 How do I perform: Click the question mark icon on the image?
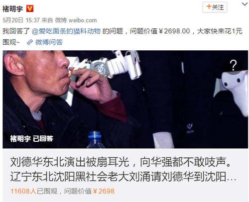pyautogui.click(x=233, y=65)
